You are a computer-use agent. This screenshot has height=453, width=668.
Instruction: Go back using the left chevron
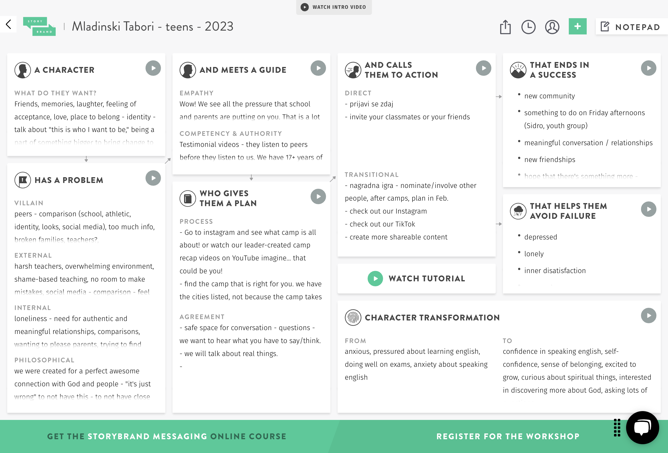click(x=8, y=25)
